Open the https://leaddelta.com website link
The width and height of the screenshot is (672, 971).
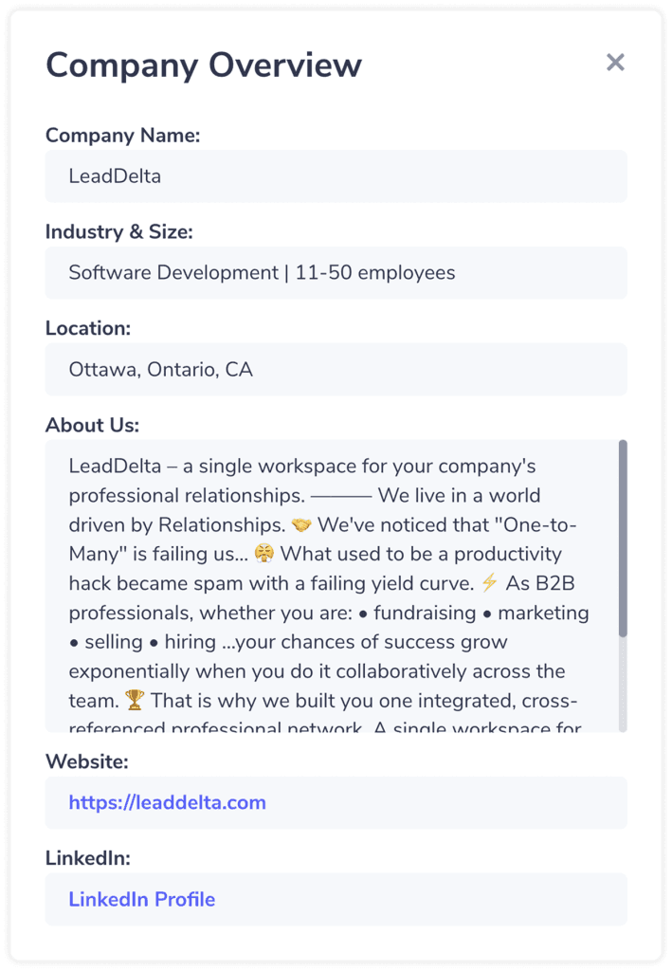click(x=167, y=802)
